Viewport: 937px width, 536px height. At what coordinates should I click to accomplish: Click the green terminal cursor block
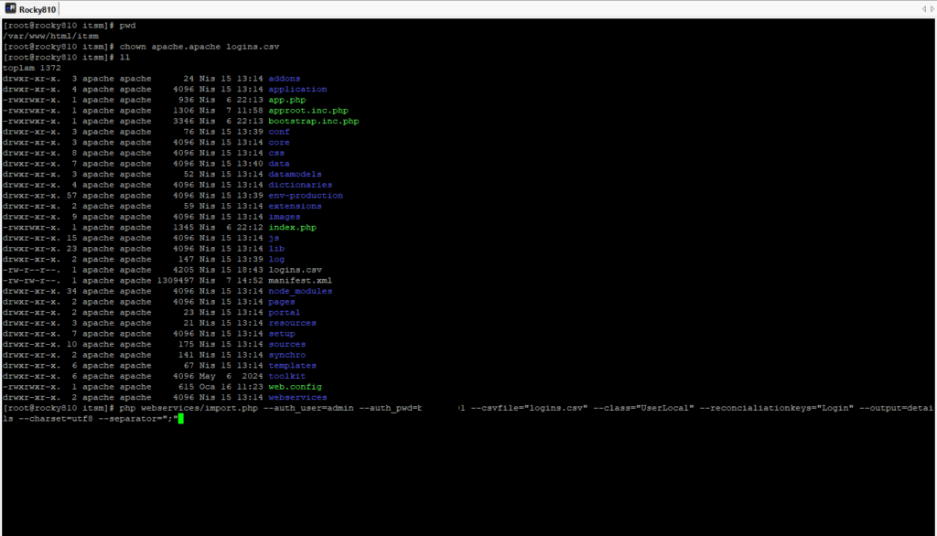pos(180,418)
